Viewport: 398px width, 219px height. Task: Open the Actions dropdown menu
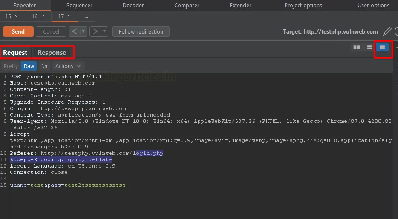68,66
